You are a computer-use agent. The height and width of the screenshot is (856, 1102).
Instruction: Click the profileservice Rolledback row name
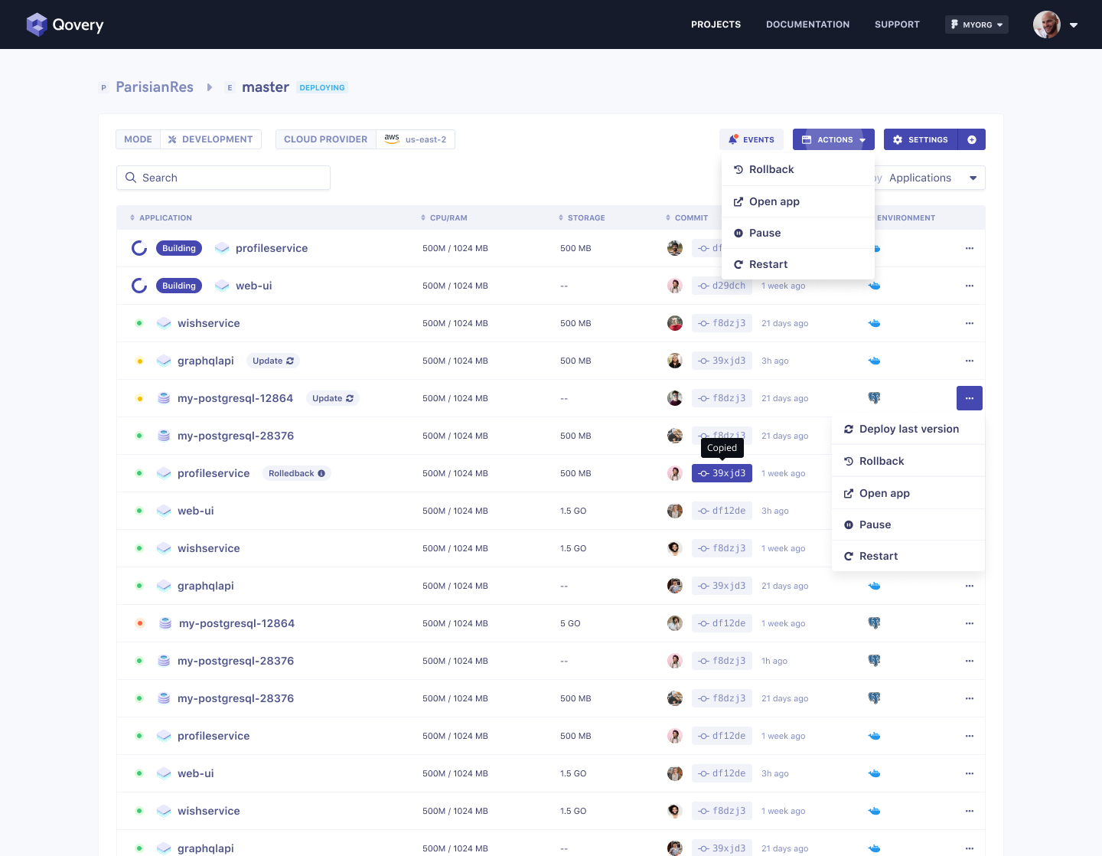point(214,473)
